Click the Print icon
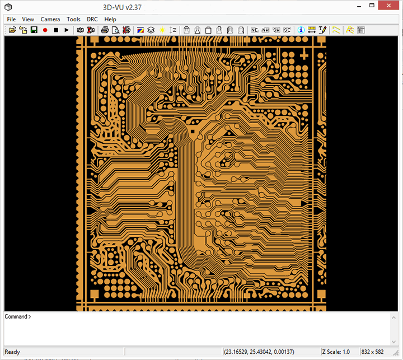 [105, 30]
